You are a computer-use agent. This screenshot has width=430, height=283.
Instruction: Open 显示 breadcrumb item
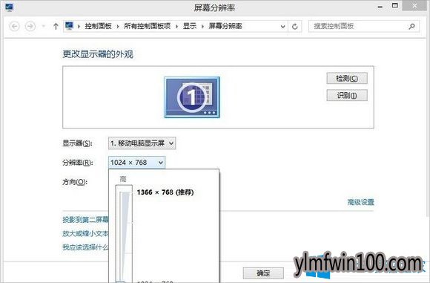190,26
